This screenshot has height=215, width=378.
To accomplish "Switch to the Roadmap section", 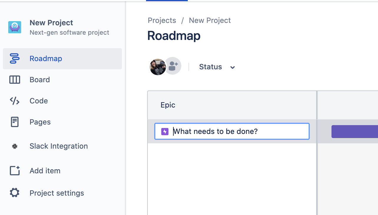I will (x=46, y=58).
